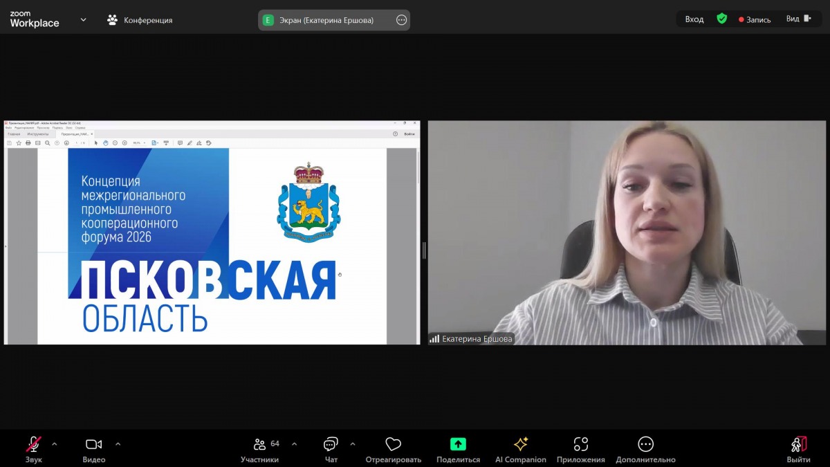The height and width of the screenshot is (467, 830).
Task: Open the Zoom Workplace dropdown chevron
Action: click(84, 20)
